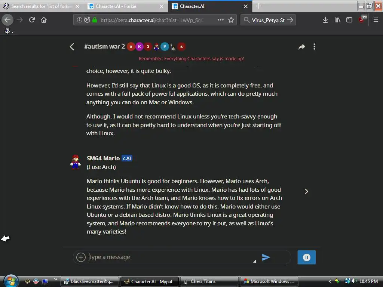Pause the characters with blue pause button
Image resolution: width=383 pixels, height=287 pixels.
[307, 257]
